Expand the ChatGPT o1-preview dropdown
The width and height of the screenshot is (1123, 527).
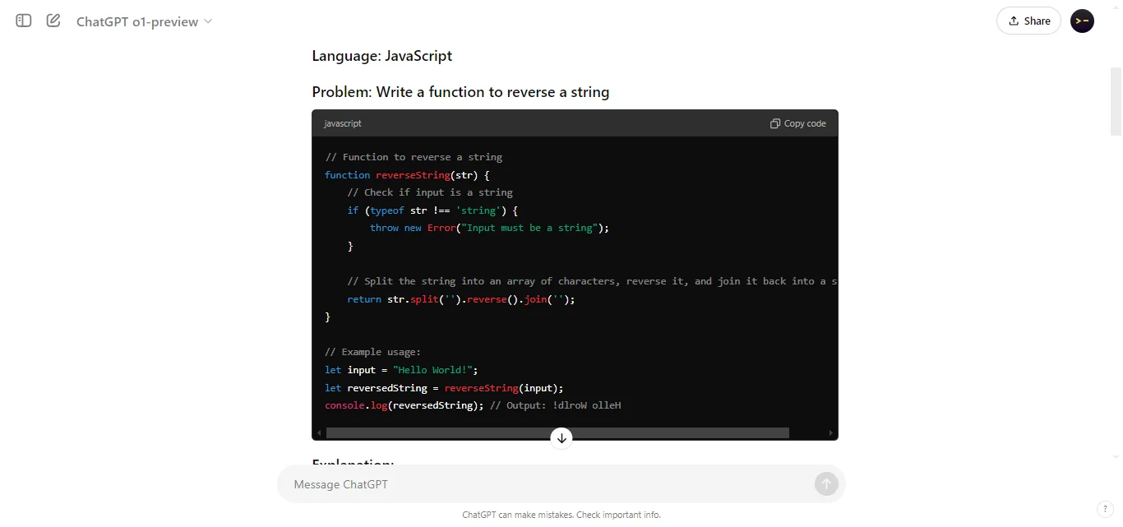210,22
